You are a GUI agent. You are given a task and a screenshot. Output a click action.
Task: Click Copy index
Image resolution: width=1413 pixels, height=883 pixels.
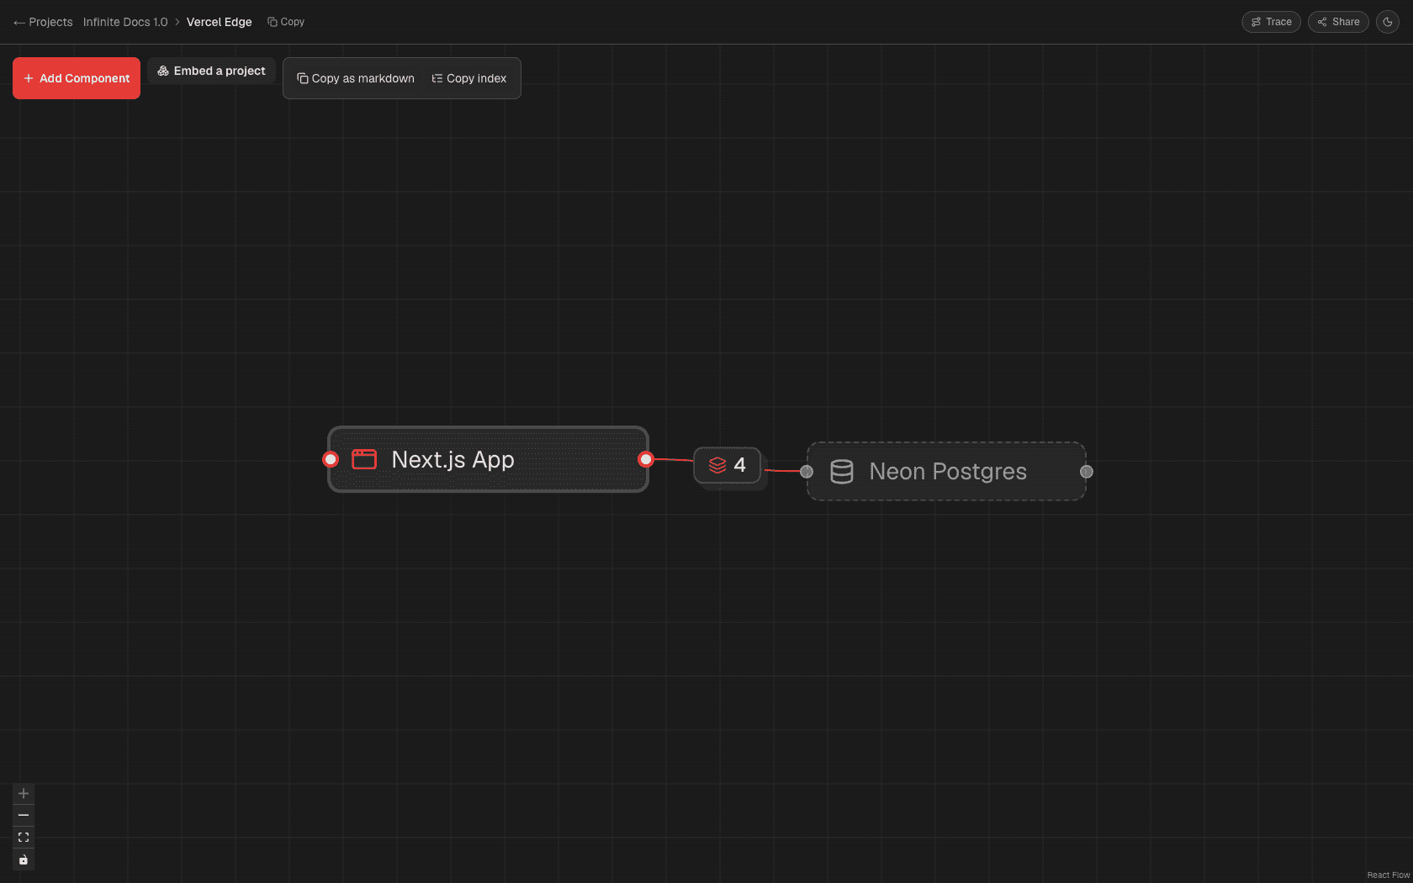469,78
